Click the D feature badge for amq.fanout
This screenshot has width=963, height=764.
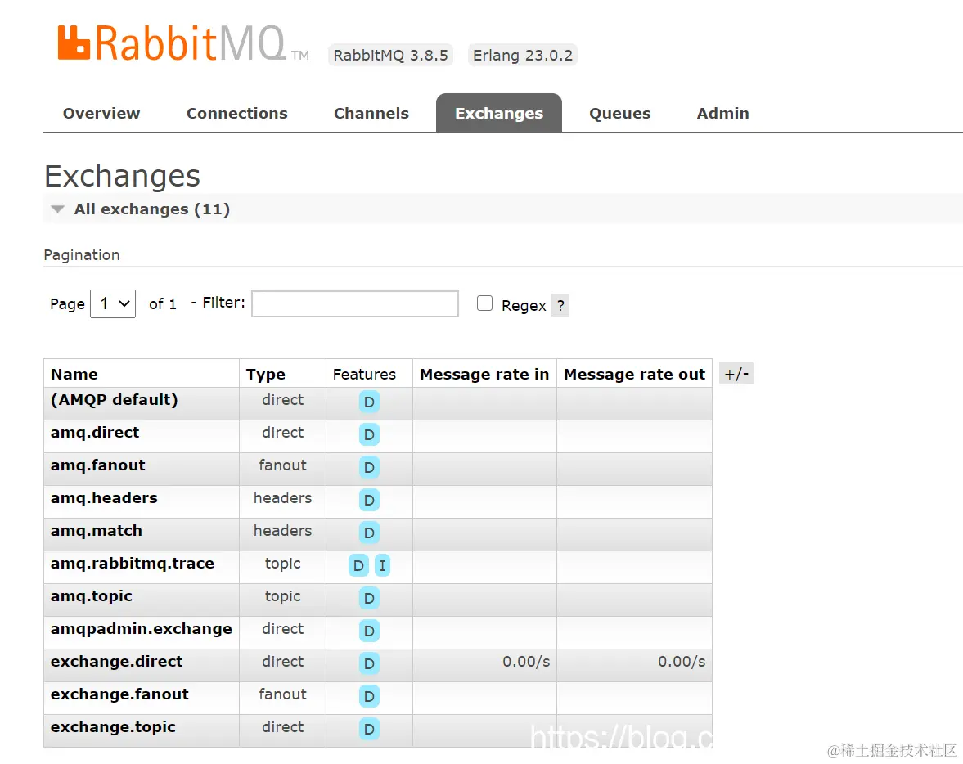[x=369, y=467]
